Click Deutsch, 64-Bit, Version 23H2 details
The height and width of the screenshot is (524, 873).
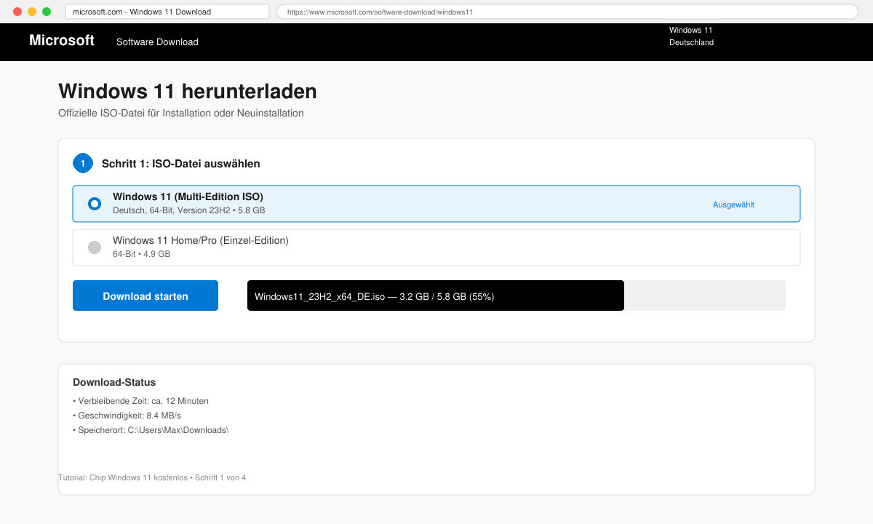(188, 210)
